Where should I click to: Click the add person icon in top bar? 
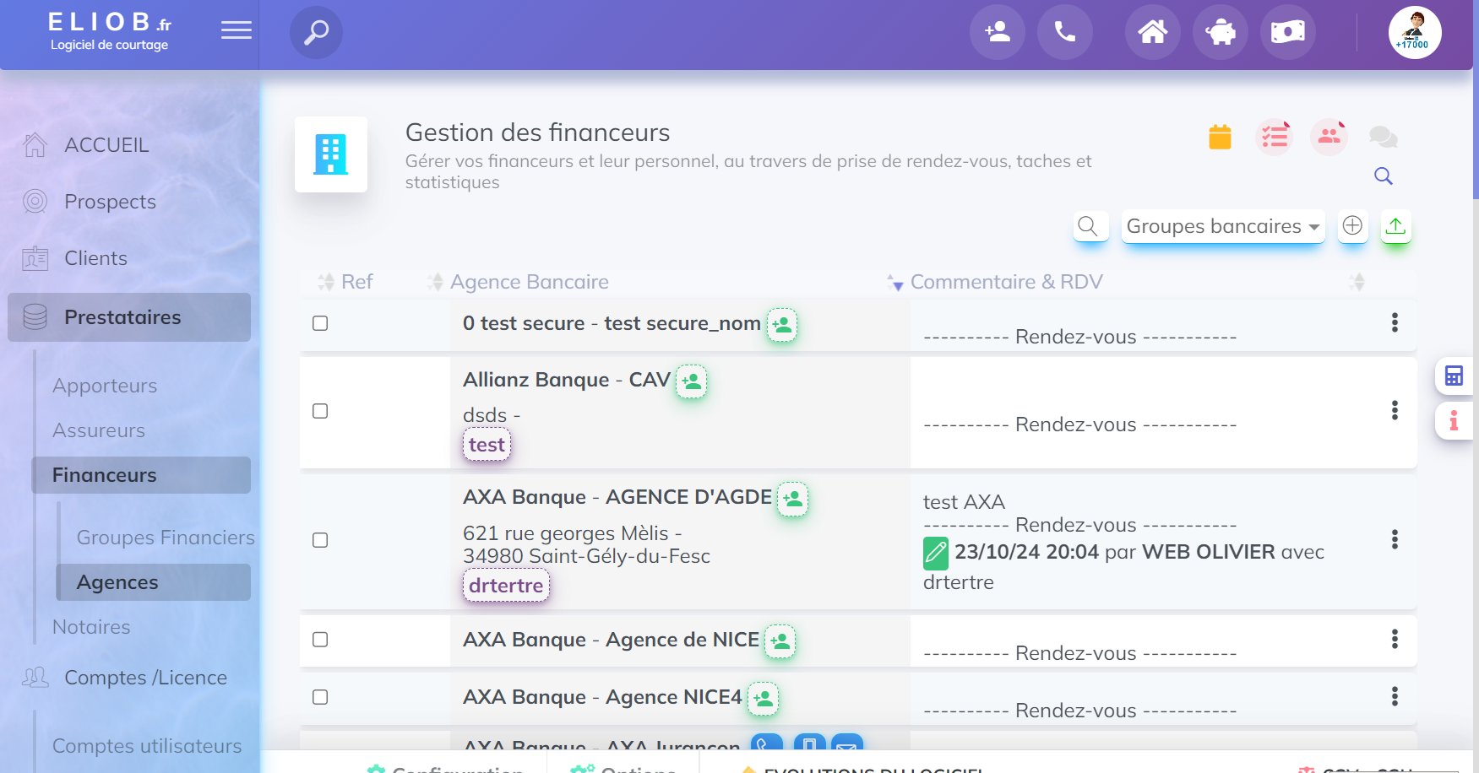pos(998,32)
